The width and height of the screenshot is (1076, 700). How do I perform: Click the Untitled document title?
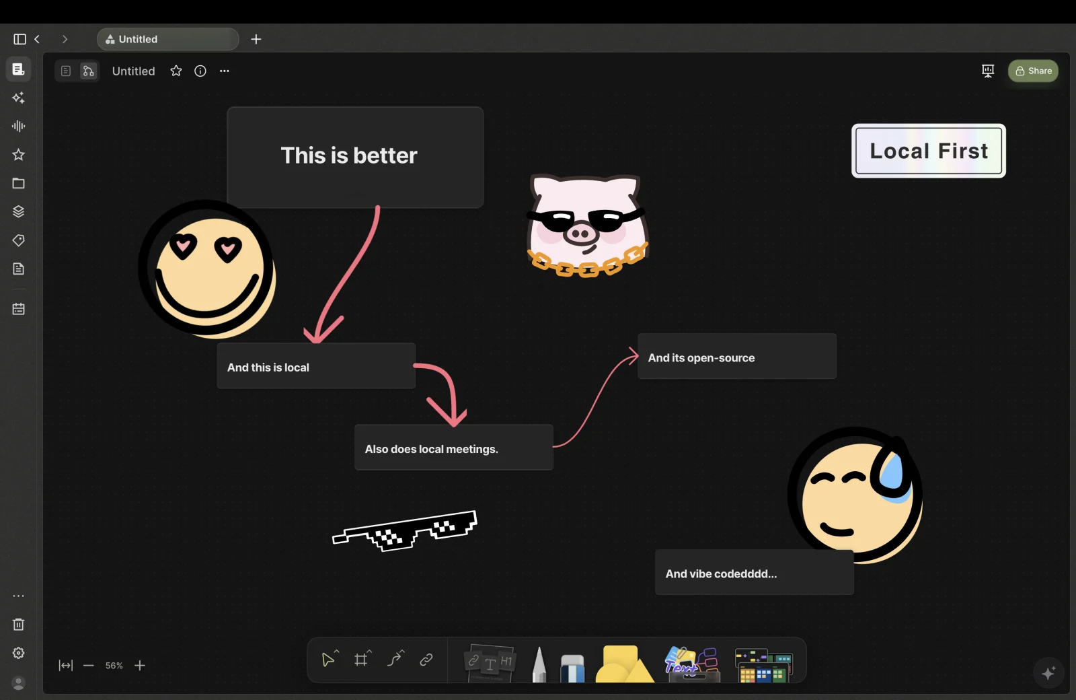[133, 71]
